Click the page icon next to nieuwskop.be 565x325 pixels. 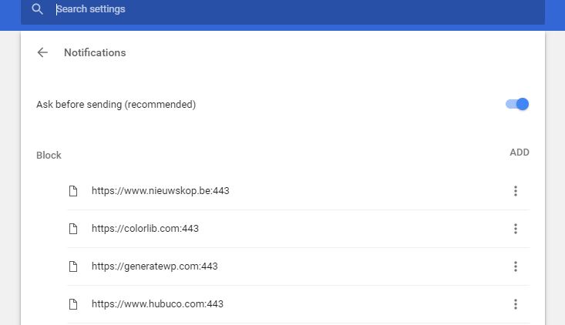73,191
